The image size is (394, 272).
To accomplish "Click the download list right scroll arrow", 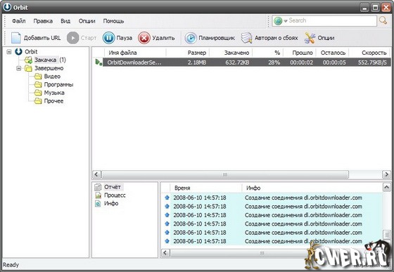I will coord(386,174).
